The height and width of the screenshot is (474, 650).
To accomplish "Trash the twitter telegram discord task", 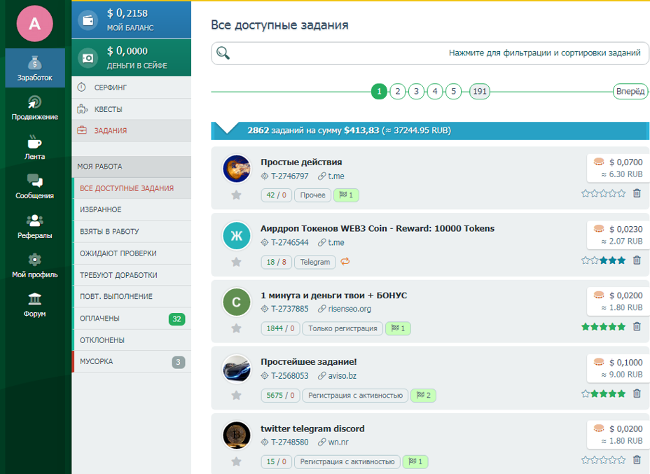I will coord(637,460).
